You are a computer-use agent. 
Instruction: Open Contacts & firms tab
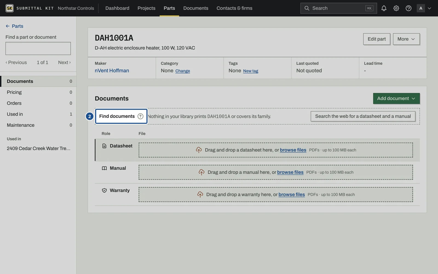(234, 8)
